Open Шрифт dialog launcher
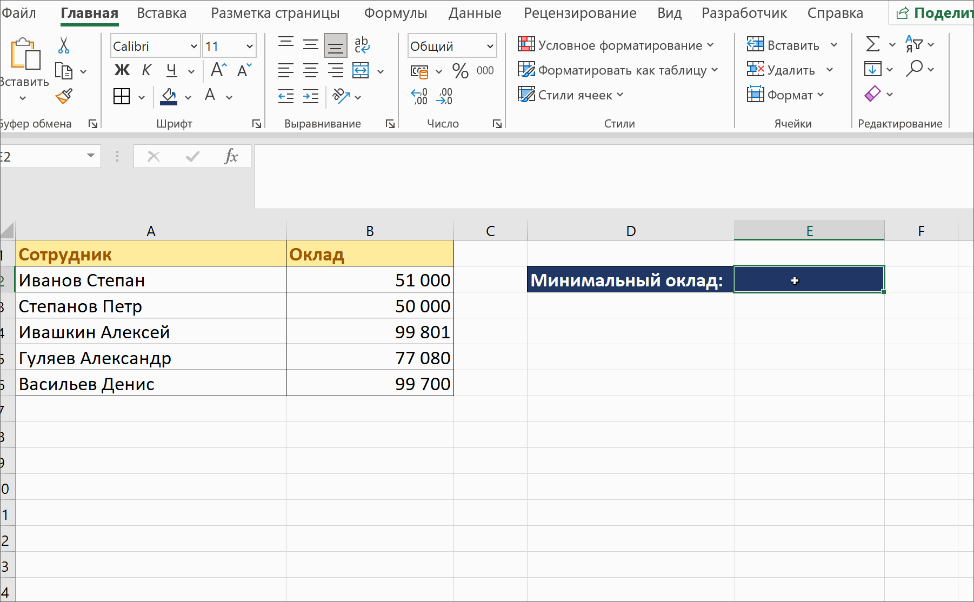 (257, 124)
